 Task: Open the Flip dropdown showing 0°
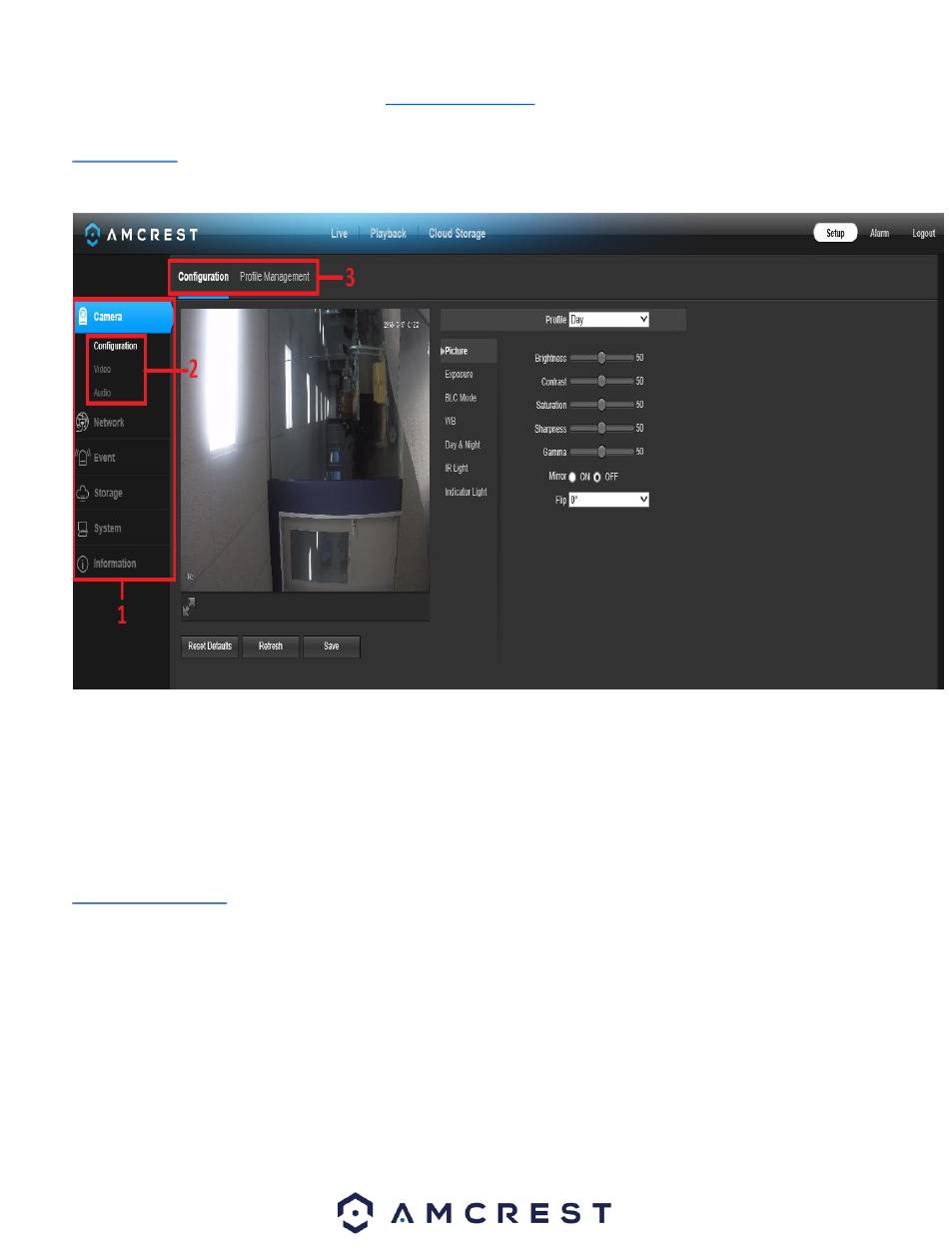[609, 499]
